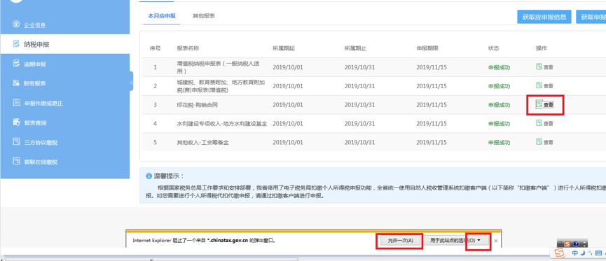Click the 温馨提示 info icon
Image resolution: width=606 pixels, height=261 pixels.
point(149,176)
